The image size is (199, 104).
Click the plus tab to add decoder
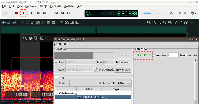pos(63,44)
